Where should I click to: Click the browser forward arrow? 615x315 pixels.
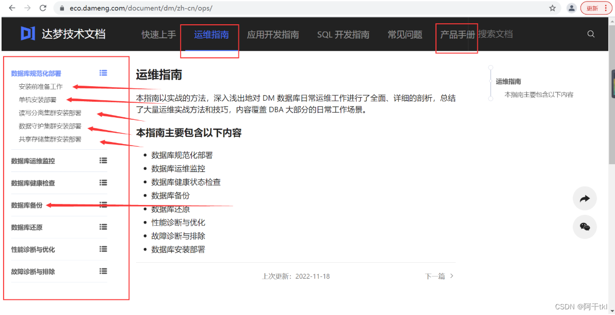[x=27, y=8]
